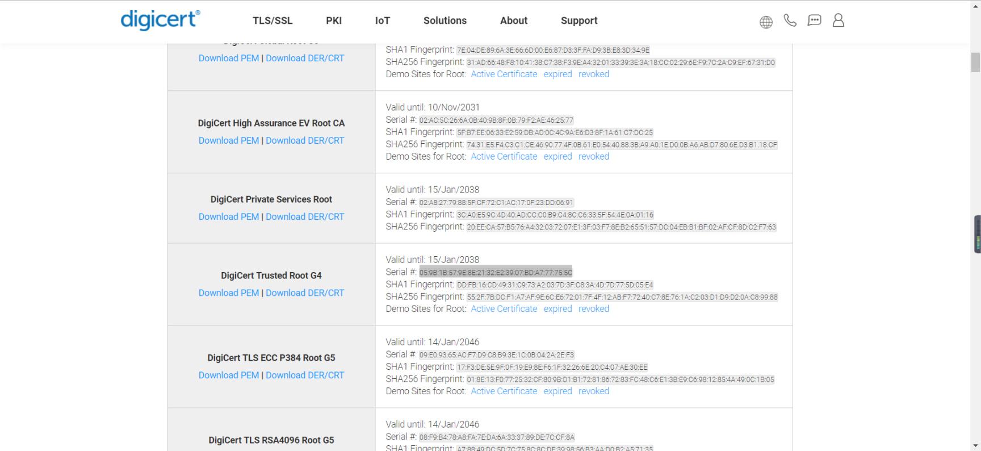The height and width of the screenshot is (451, 981).
Task: Open revoked demo site for Trusted Root G4
Action: (594, 308)
